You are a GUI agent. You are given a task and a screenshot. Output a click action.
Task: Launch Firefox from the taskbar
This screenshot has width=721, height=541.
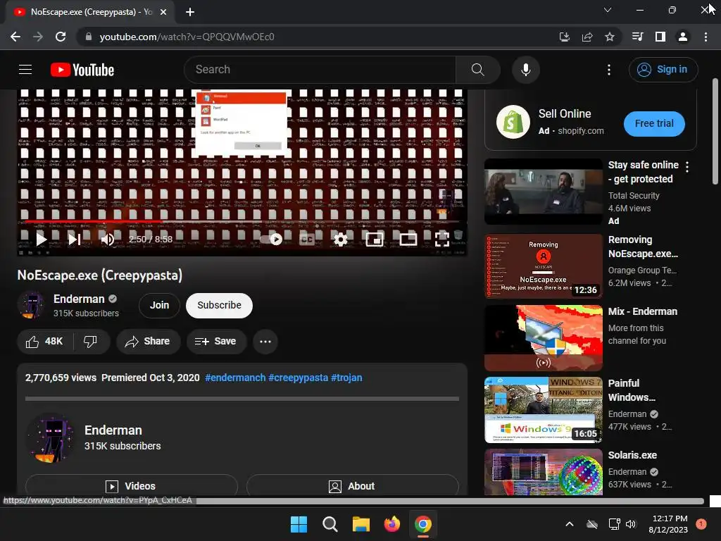[x=391, y=524]
